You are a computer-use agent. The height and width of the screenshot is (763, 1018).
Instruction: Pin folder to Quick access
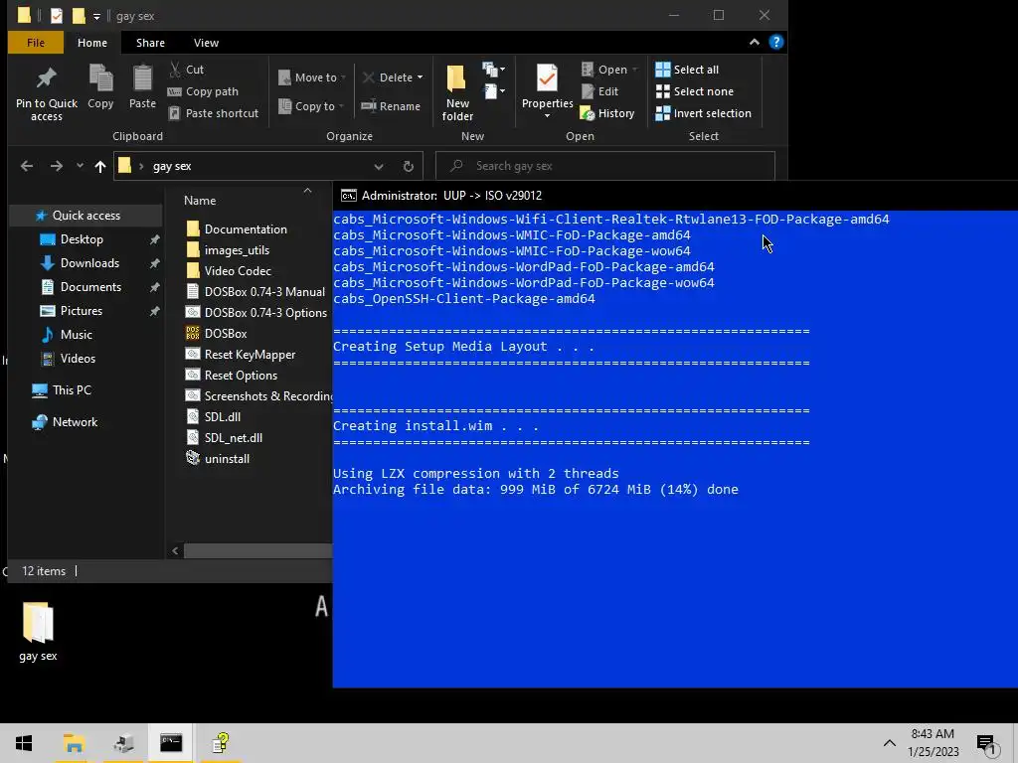46,94
